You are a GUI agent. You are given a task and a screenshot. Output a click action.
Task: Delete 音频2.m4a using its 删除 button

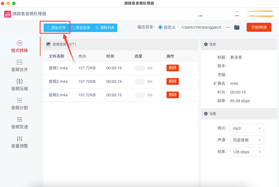tap(172, 81)
